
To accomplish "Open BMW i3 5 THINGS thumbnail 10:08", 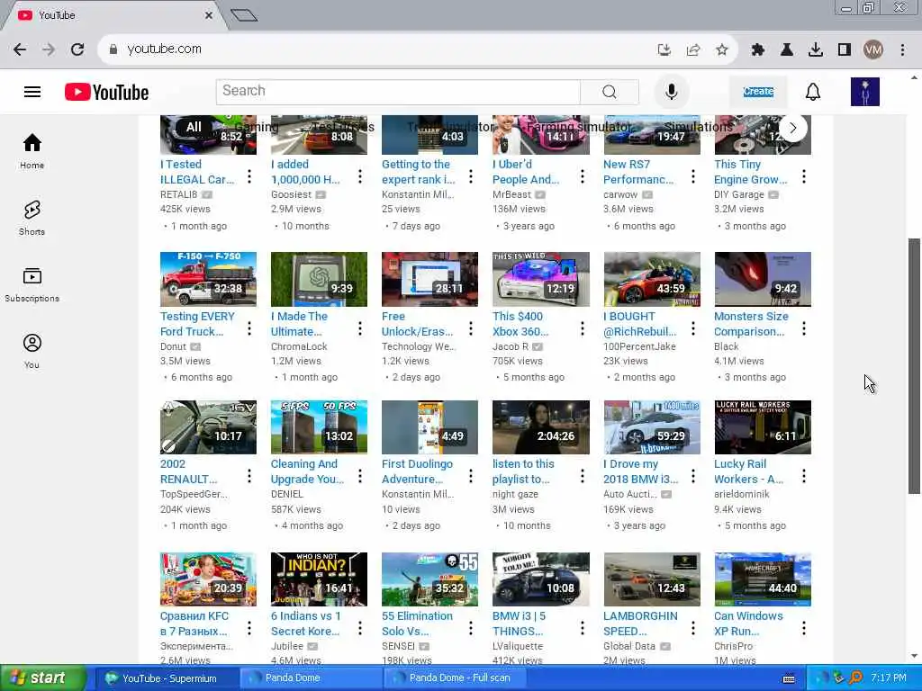I will point(541,579).
